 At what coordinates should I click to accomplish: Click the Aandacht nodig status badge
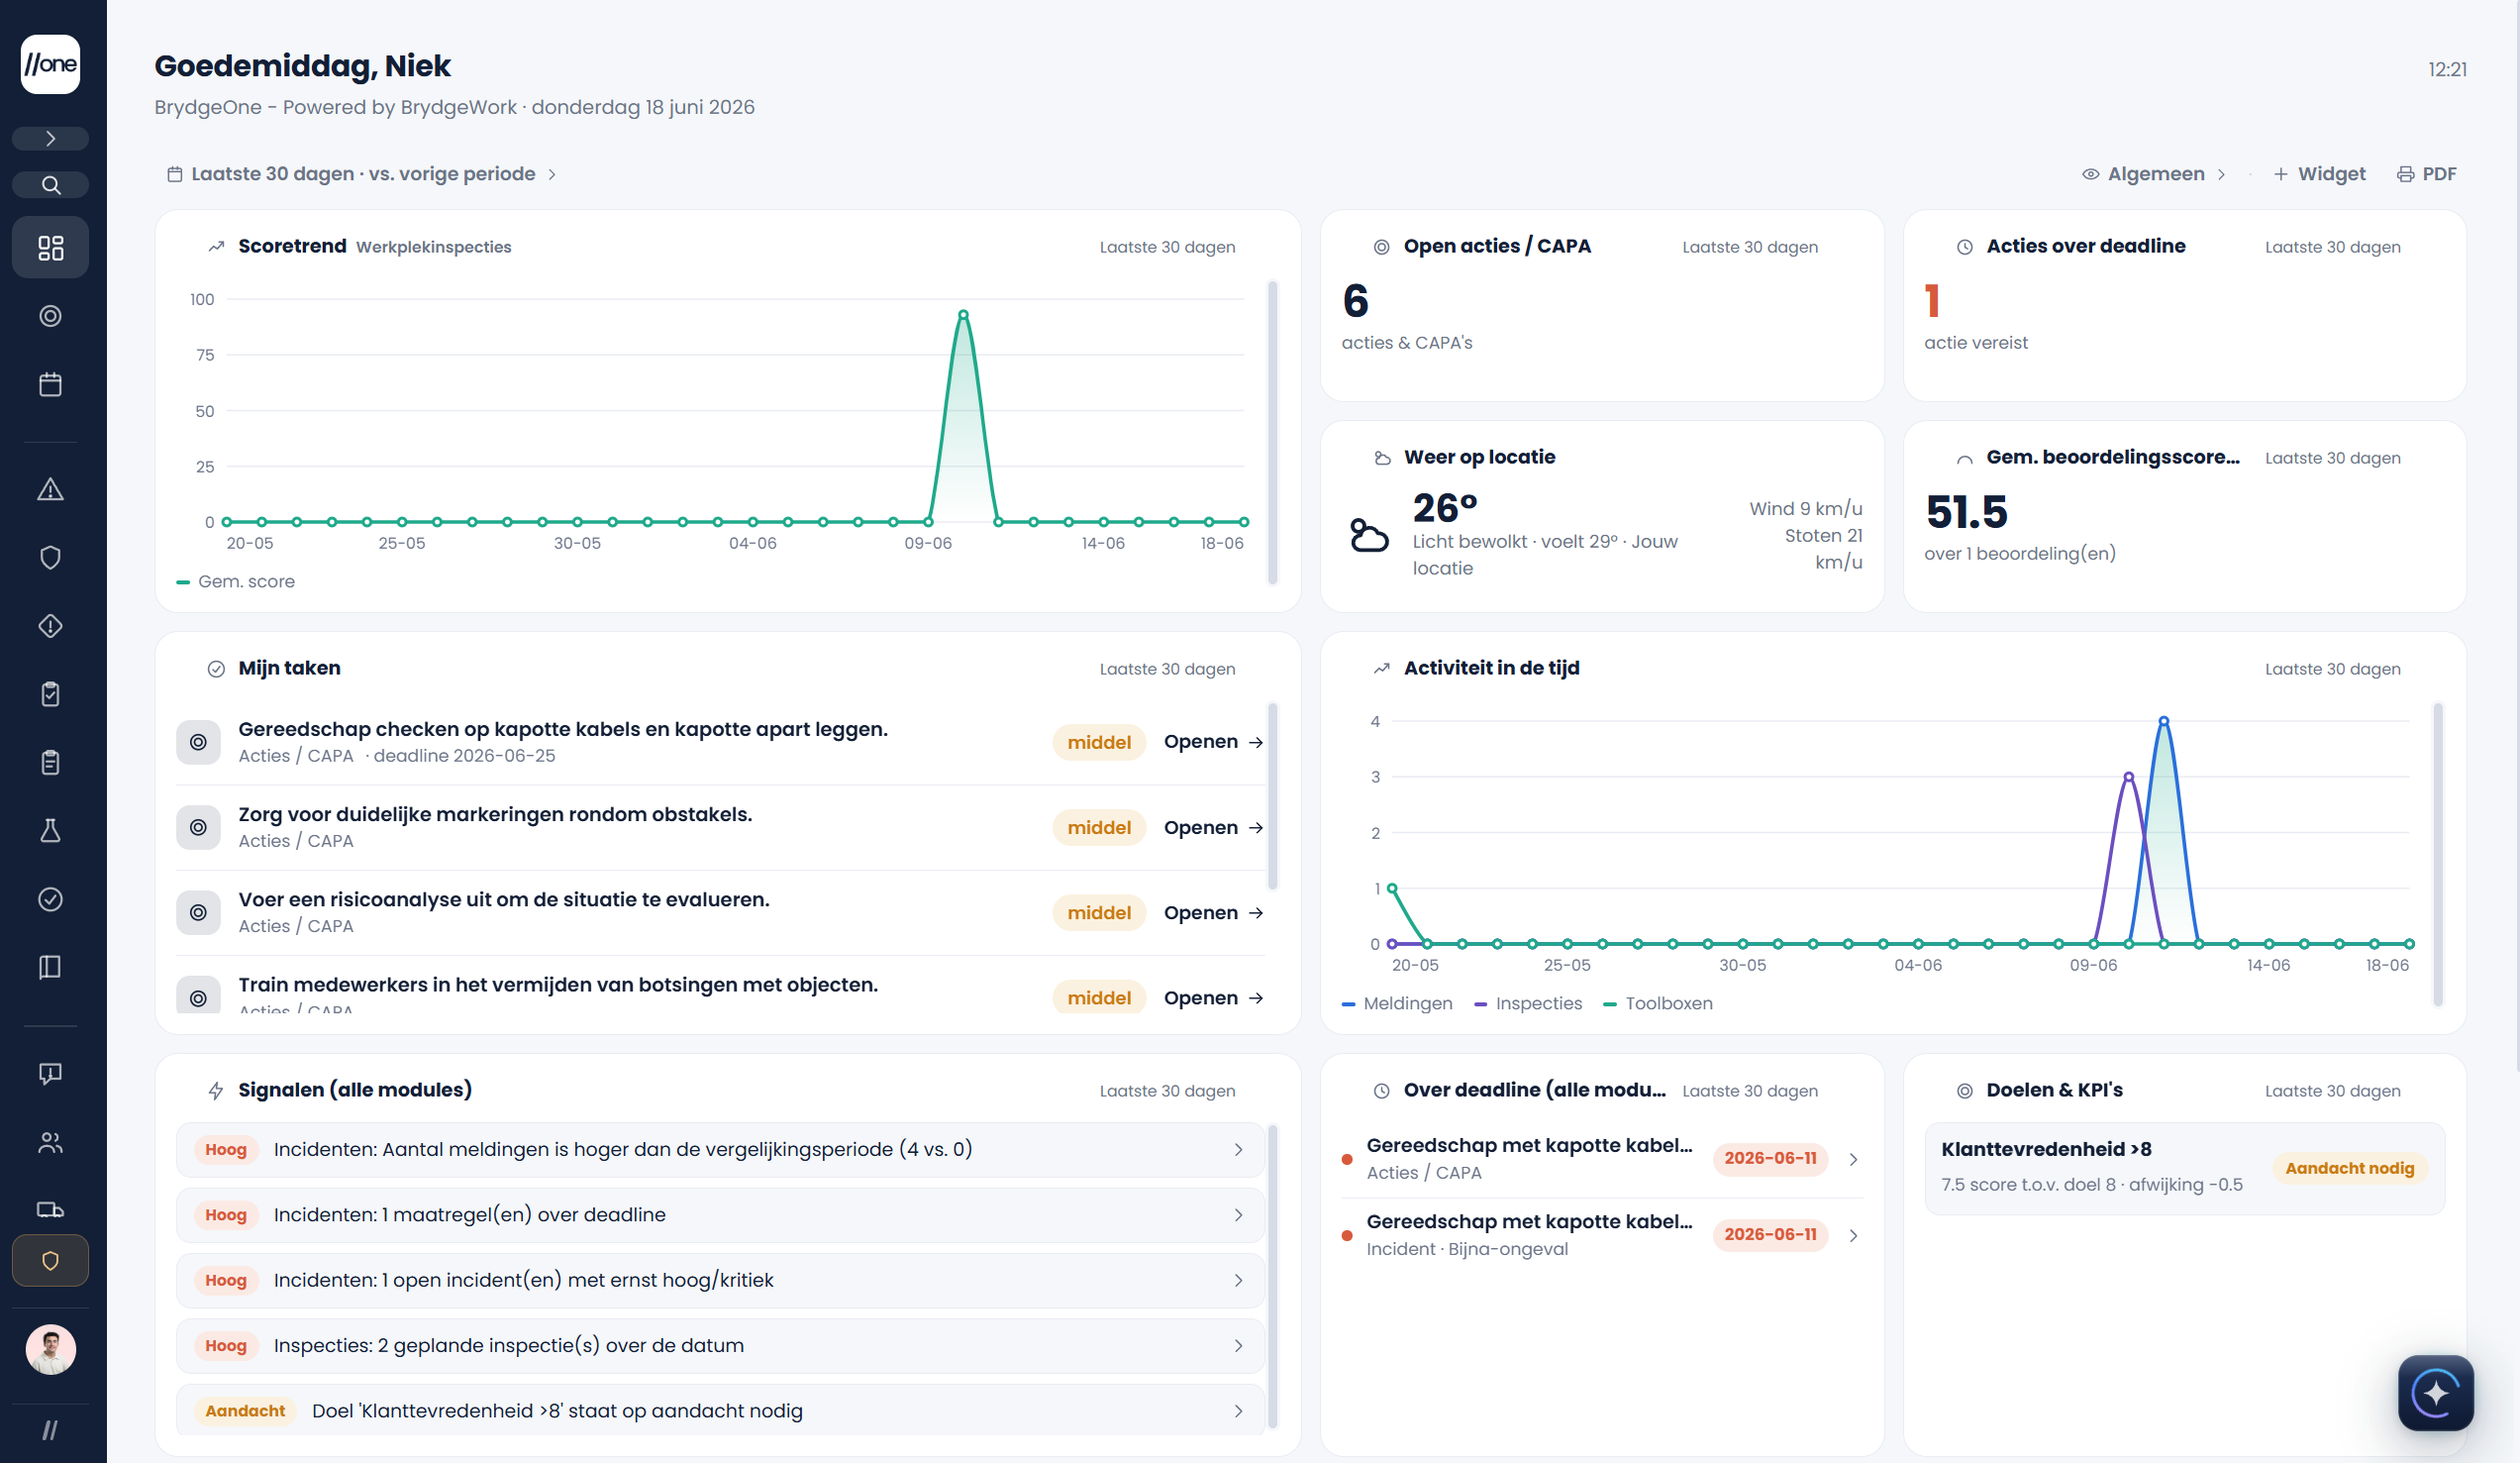tap(2349, 1169)
